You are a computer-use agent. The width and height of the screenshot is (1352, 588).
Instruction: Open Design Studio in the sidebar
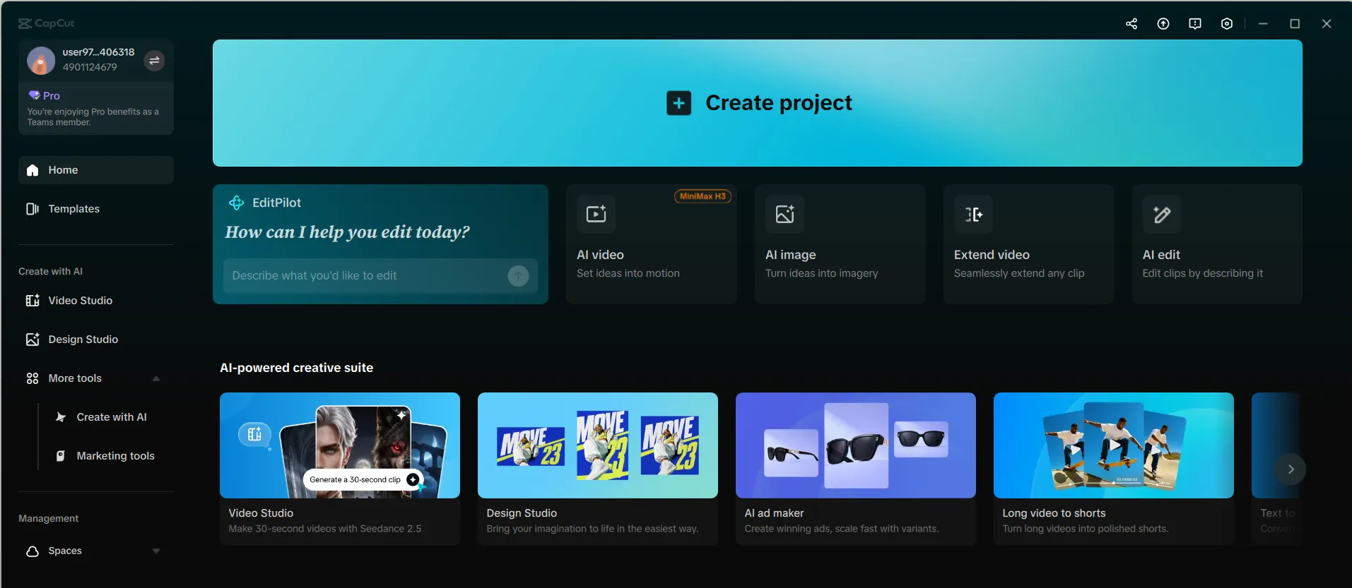pyautogui.click(x=96, y=340)
